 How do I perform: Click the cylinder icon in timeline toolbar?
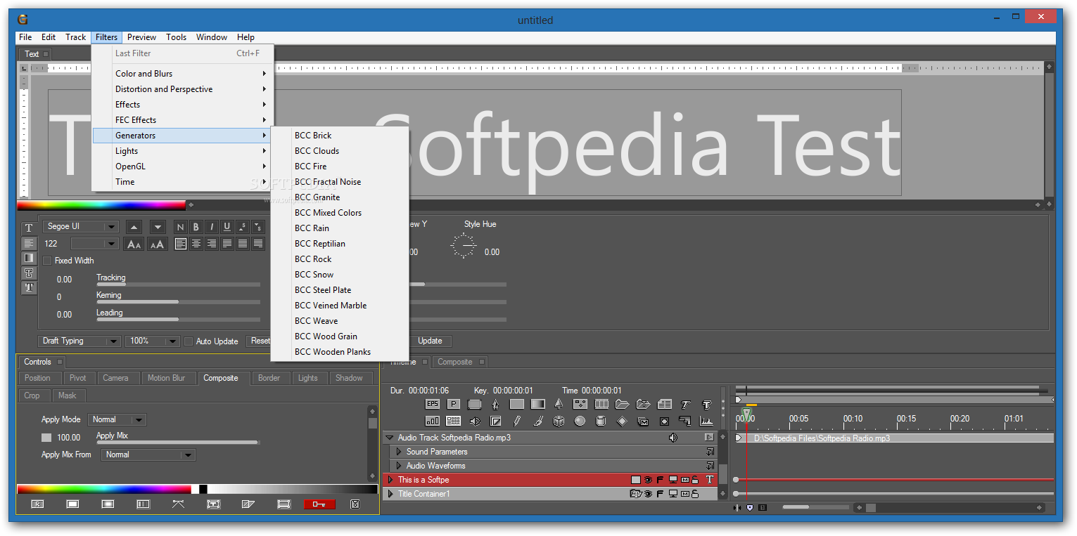(601, 421)
